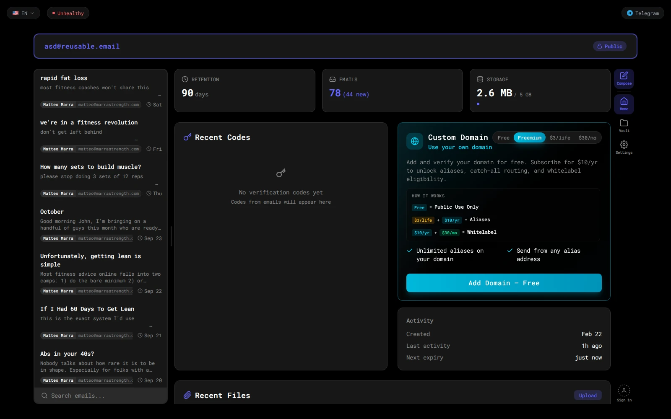Click the Upload button in Recent Files
Screen dimensions: 671x419
pos(588,395)
